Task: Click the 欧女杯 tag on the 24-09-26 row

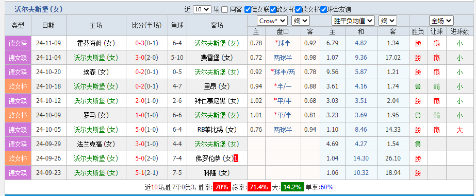Action: [x=18, y=158]
